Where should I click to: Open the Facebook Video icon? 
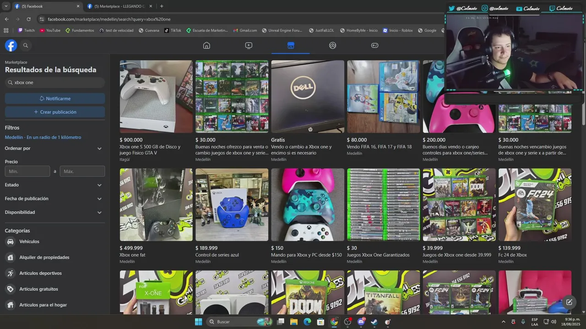tap(249, 45)
